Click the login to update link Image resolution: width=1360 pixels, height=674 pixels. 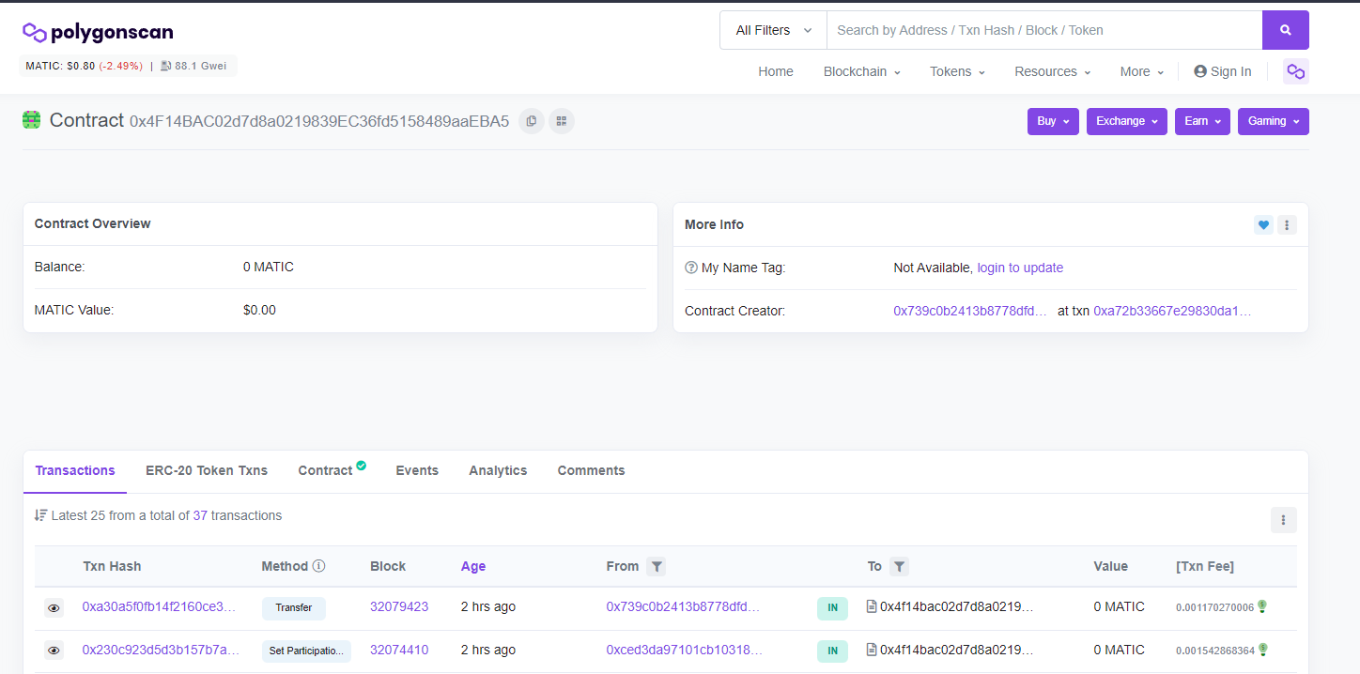click(x=1020, y=268)
